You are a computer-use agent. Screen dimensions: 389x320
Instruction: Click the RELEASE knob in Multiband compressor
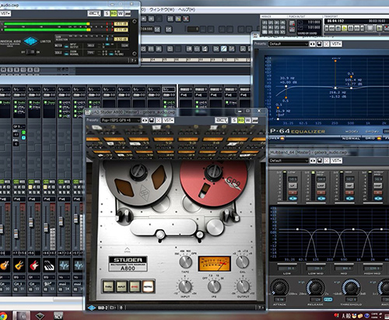pyautogui.click(x=315, y=288)
